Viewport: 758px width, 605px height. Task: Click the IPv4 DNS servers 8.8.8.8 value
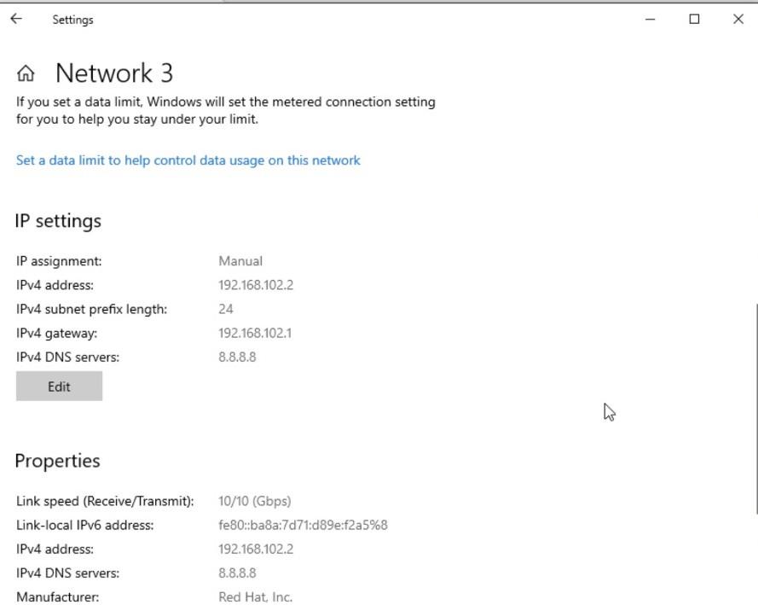click(x=238, y=357)
